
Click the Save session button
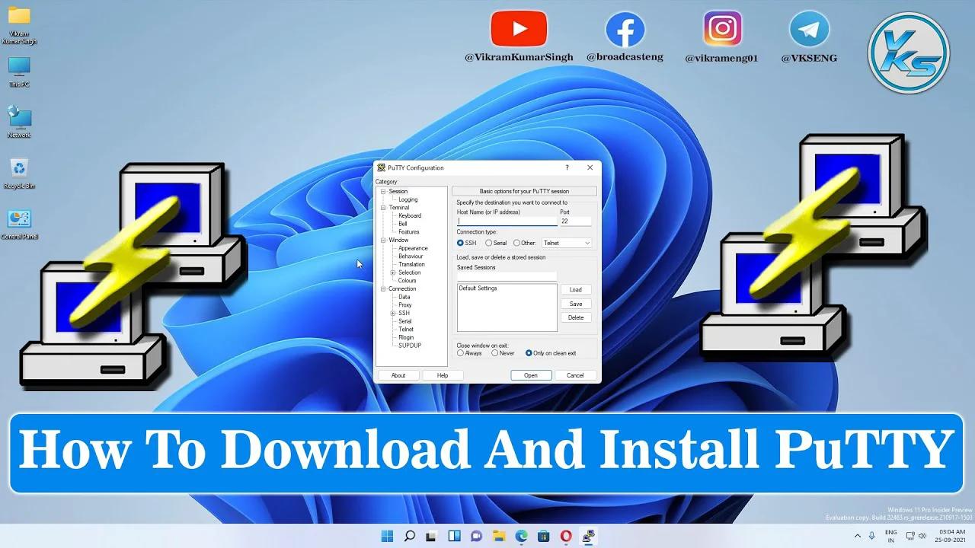point(576,304)
